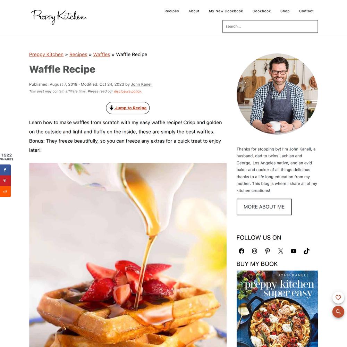Open the MORE ABOUT ME button
Screen dimensions: 347x347
264,207
